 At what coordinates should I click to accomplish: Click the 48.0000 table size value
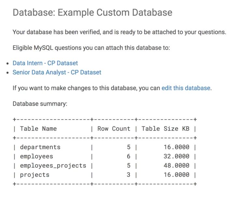(x=176, y=165)
